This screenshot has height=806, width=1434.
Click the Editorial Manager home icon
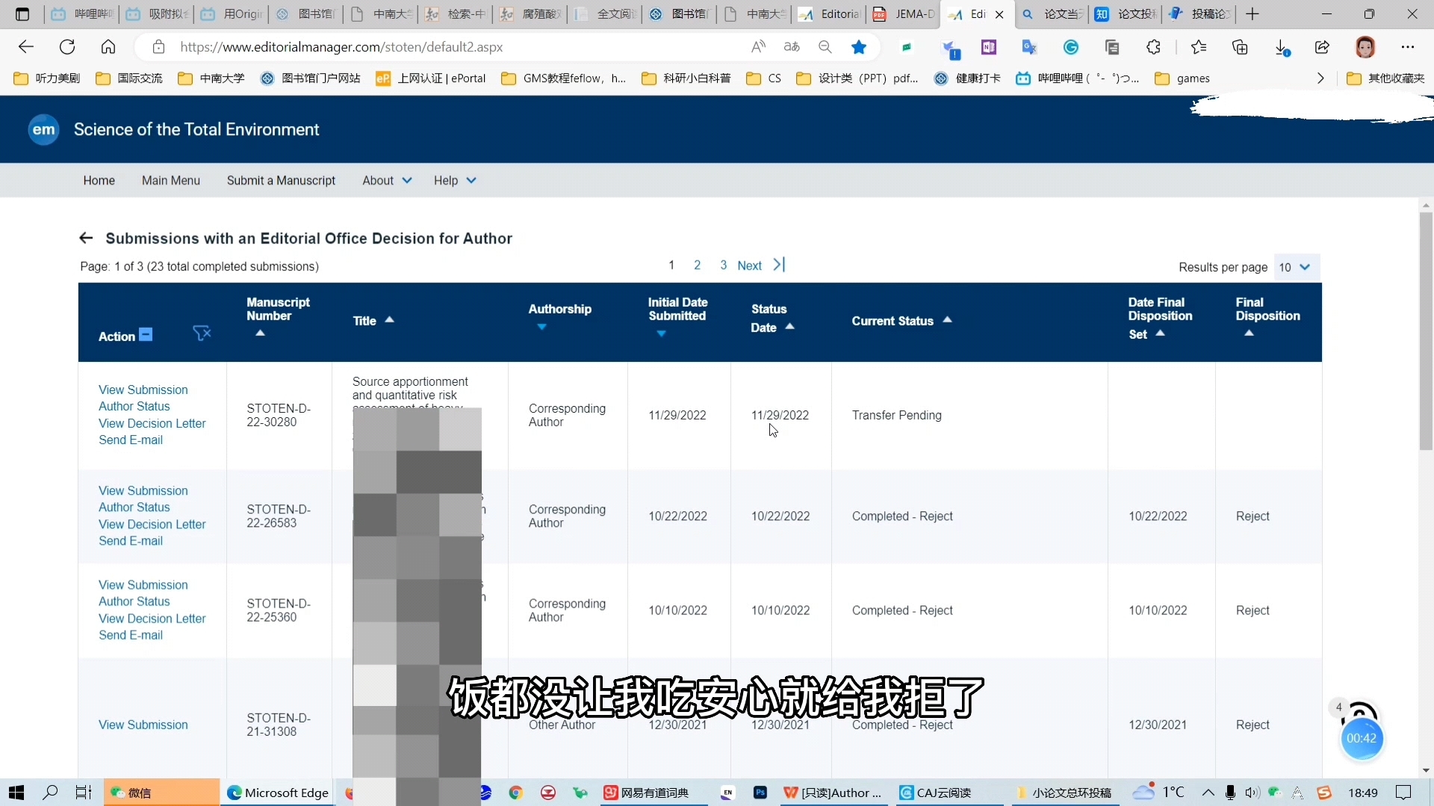[x=43, y=128]
